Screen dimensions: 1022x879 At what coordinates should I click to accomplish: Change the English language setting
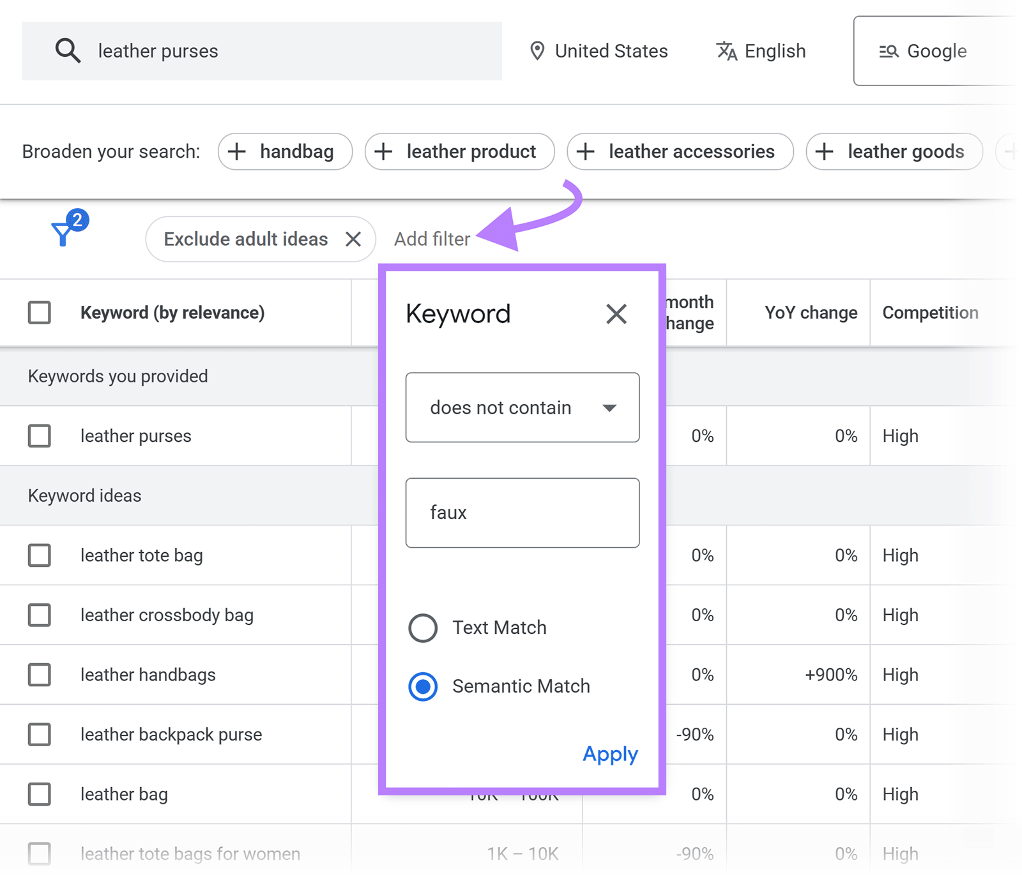[774, 50]
